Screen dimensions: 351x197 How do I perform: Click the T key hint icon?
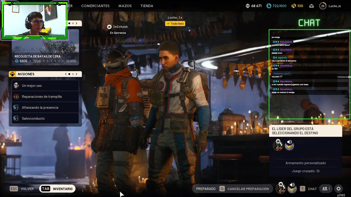302,189
